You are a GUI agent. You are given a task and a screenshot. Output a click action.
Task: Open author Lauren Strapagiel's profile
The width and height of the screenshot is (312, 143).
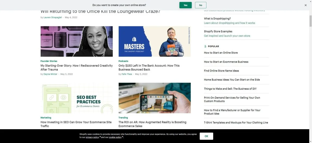coord(53,17)
